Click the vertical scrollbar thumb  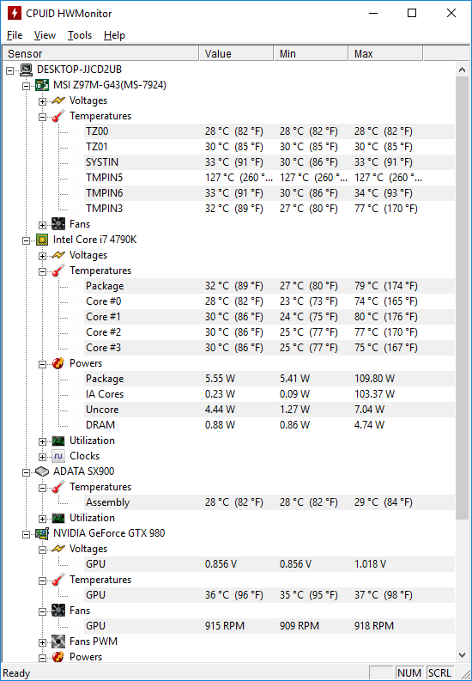coord(462,298)
